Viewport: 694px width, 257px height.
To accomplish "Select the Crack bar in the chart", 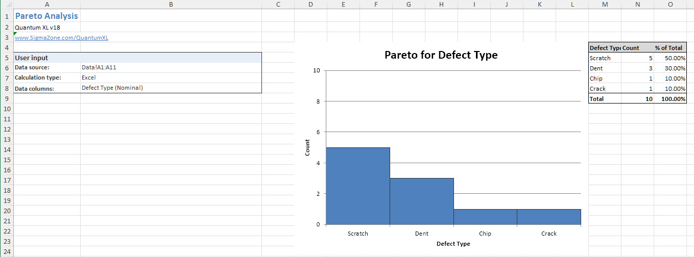I will [x=549, y=217].
